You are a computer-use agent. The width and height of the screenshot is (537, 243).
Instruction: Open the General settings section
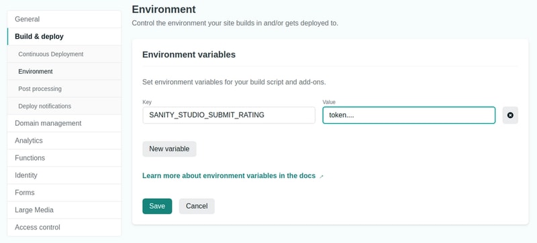point(64,19)
